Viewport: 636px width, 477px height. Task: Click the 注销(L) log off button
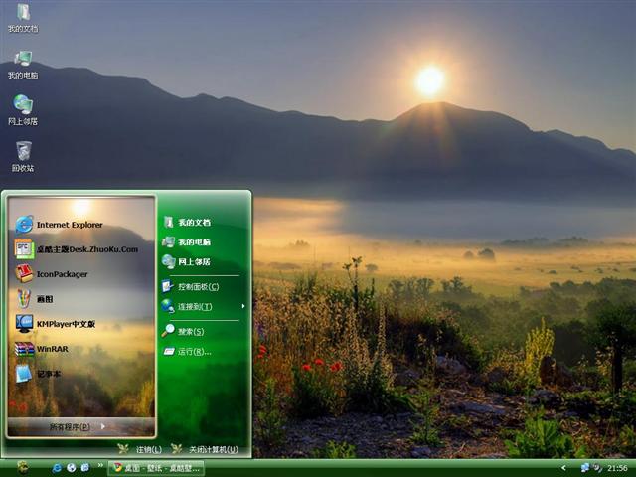point(141,449)
